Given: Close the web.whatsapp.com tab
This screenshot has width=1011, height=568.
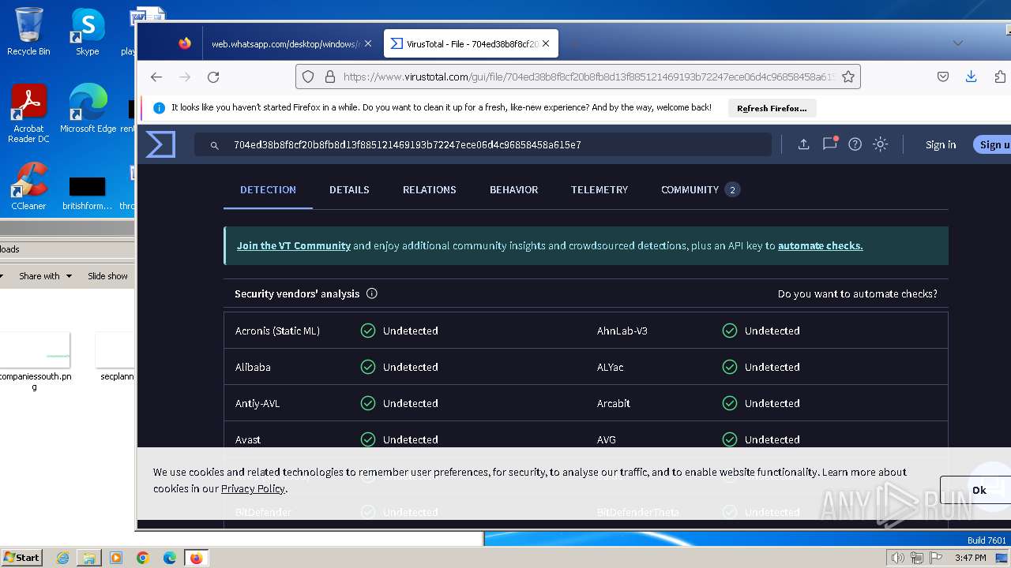Looking at the screenshot, I should [367, 43].
